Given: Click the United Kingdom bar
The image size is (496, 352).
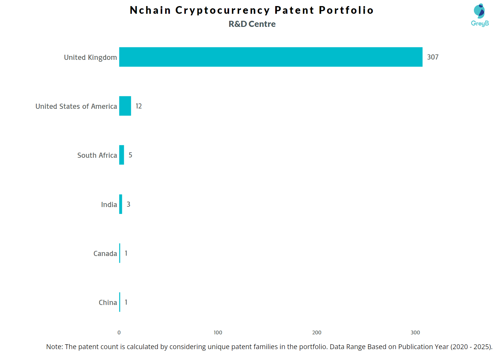Looking at the screenshot, I should point(270,57).
